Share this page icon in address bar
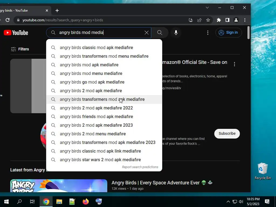 pyautogui.click(x=199, y=20)
